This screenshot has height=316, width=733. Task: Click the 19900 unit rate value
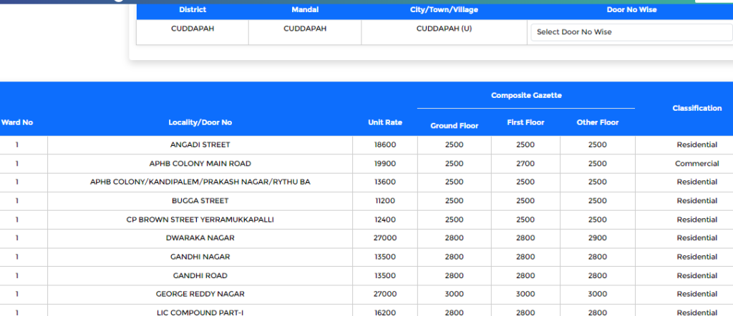[385, 164]
